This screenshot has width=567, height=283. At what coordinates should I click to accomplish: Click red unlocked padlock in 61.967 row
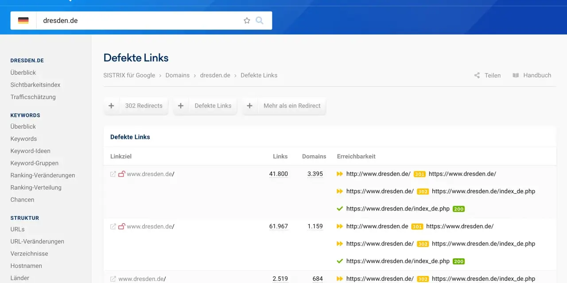[x=121, y=226]
